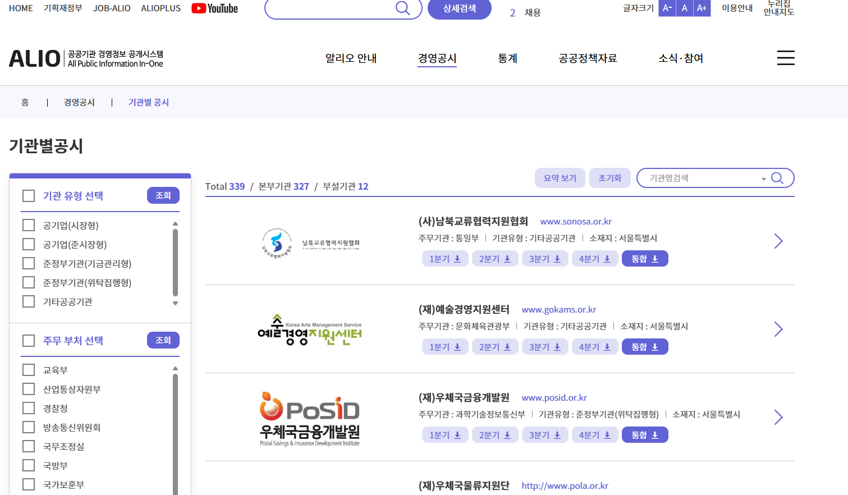This screenshot has height=495, width=848.
Task: Expand details for (사)남북교류협력지원협회
Action: (778, 241)
